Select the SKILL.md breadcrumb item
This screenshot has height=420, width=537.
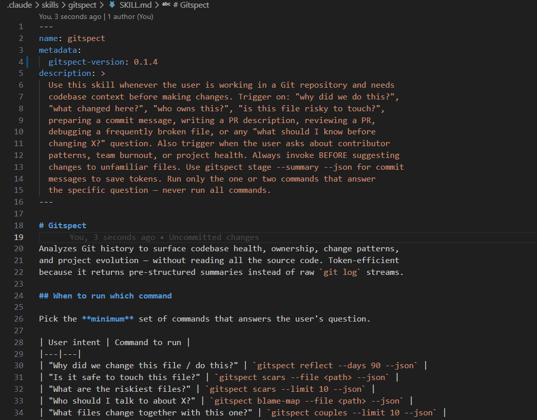tap(136, 5)
